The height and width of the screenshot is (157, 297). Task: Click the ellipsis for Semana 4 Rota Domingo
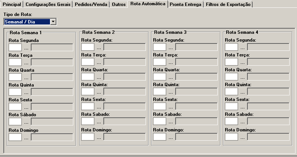click(242, 137)
